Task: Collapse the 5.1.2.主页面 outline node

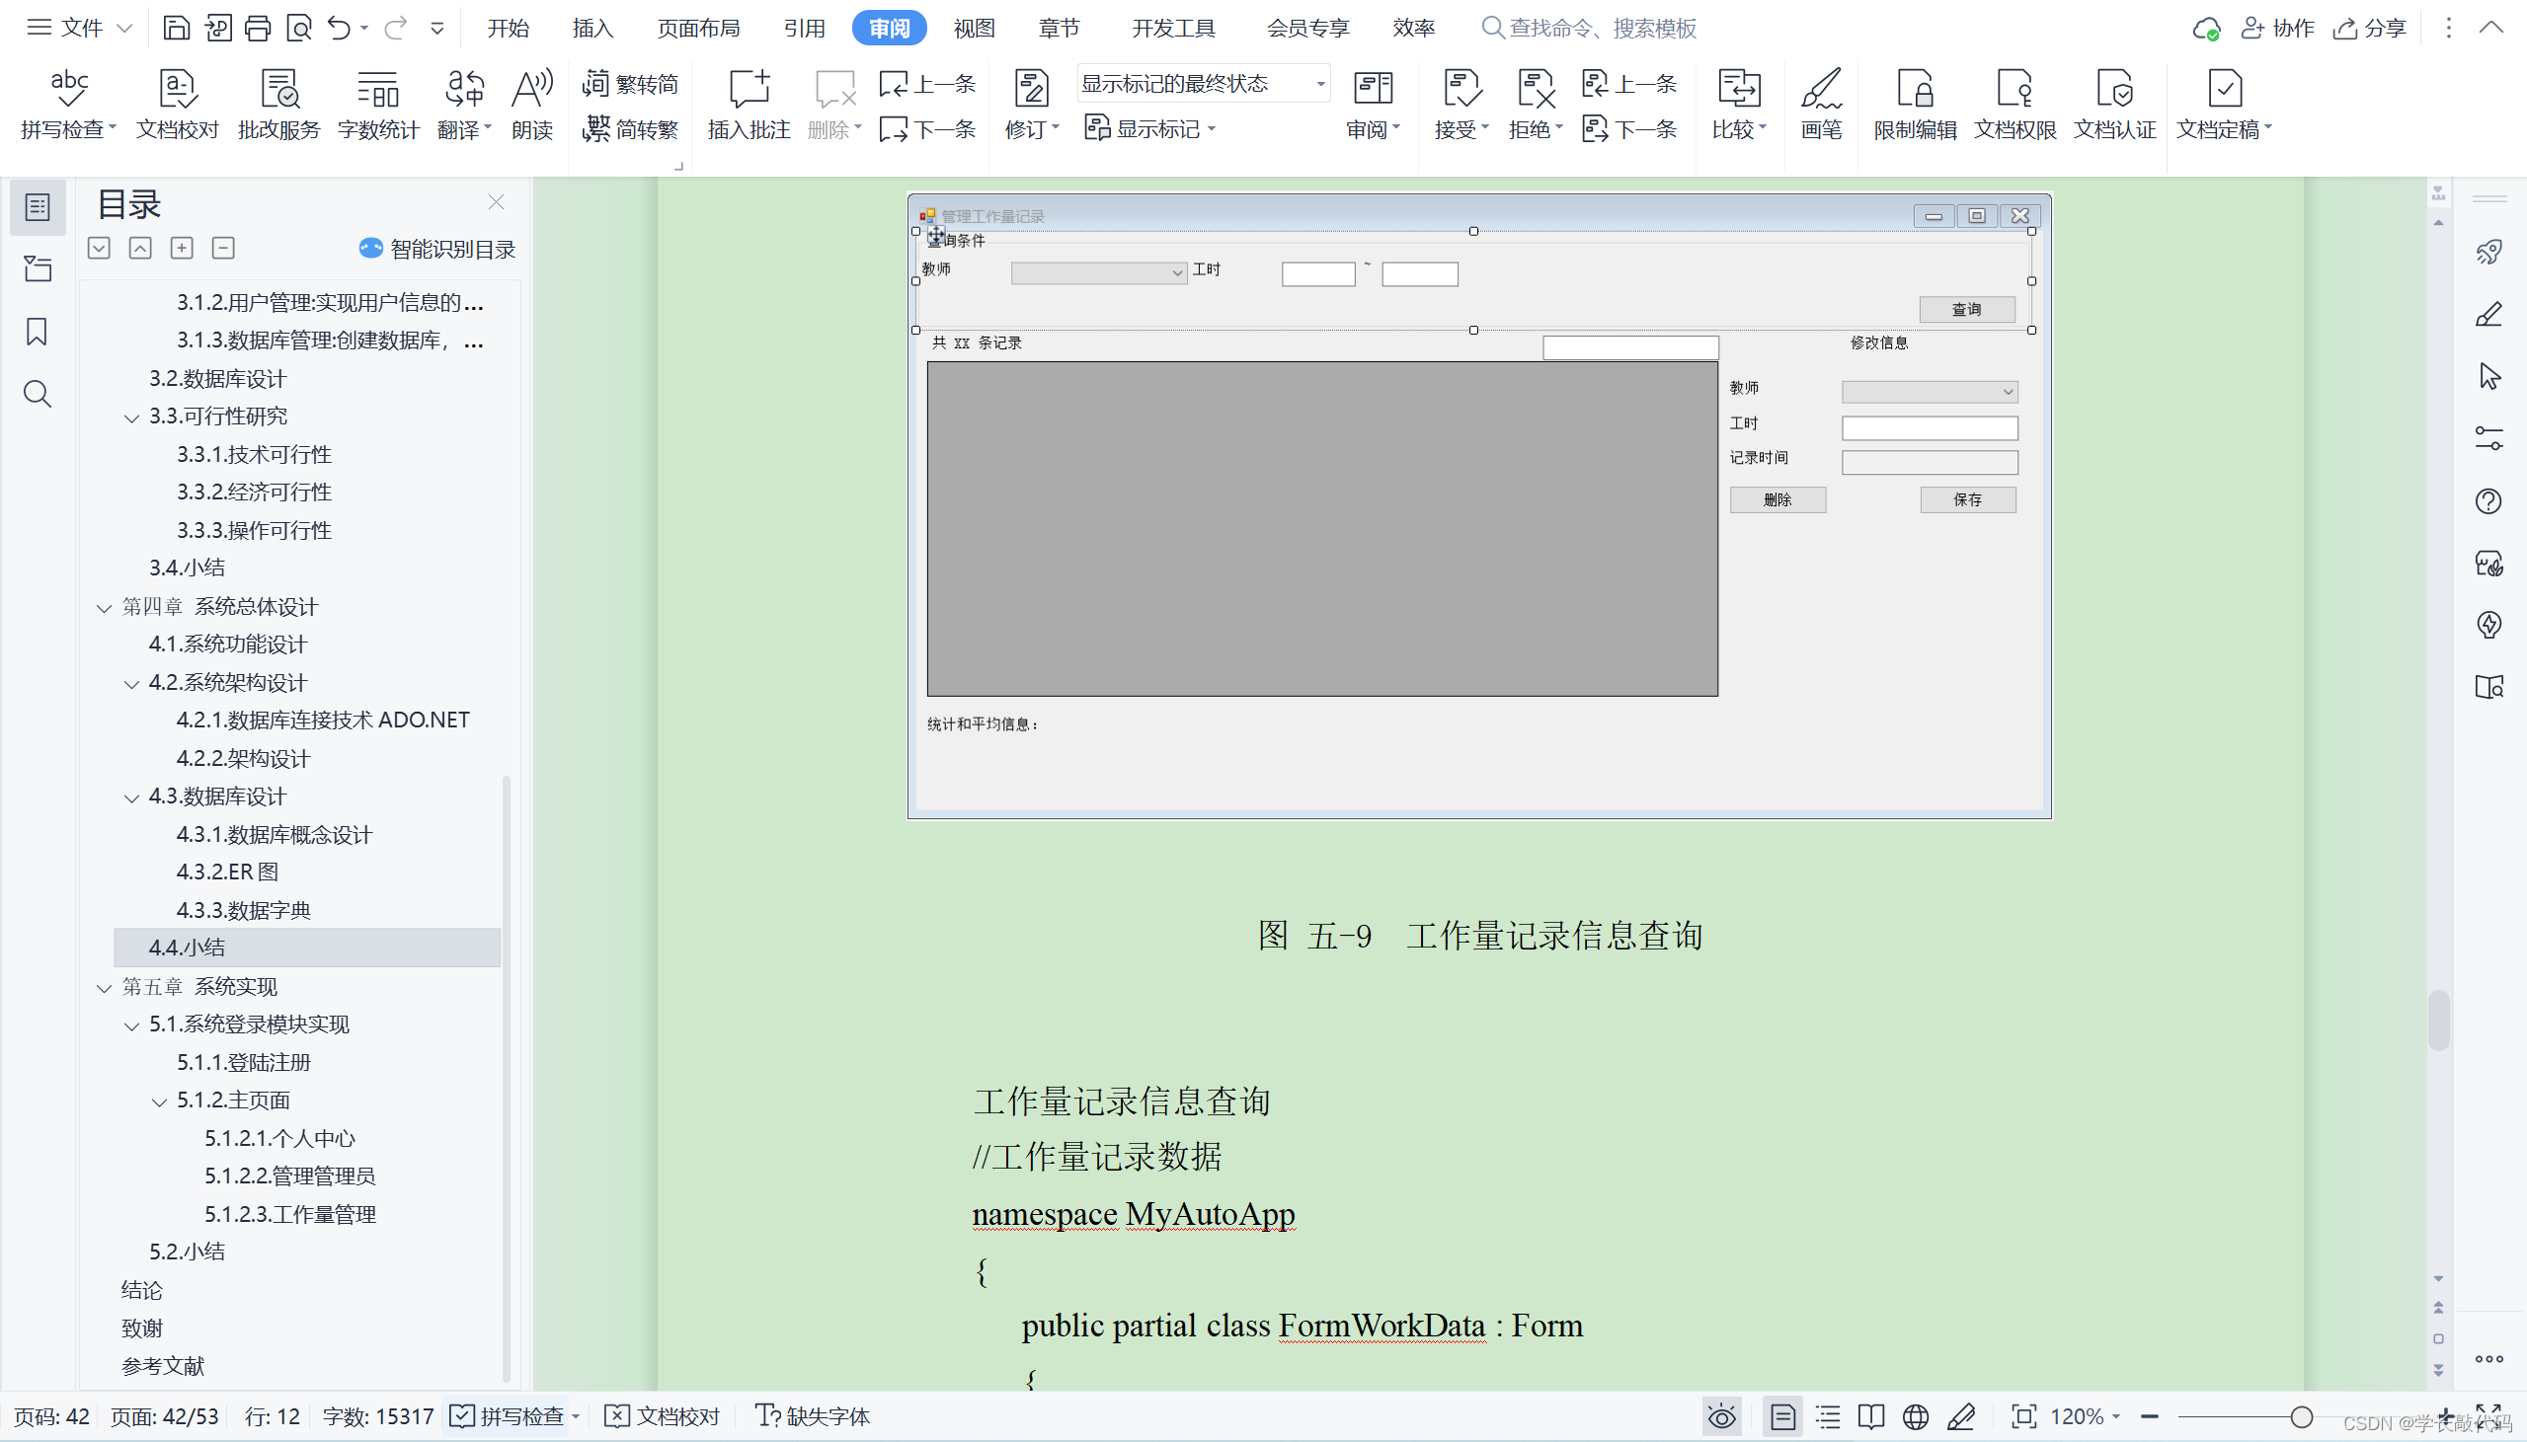Action: click(159, 1101)
